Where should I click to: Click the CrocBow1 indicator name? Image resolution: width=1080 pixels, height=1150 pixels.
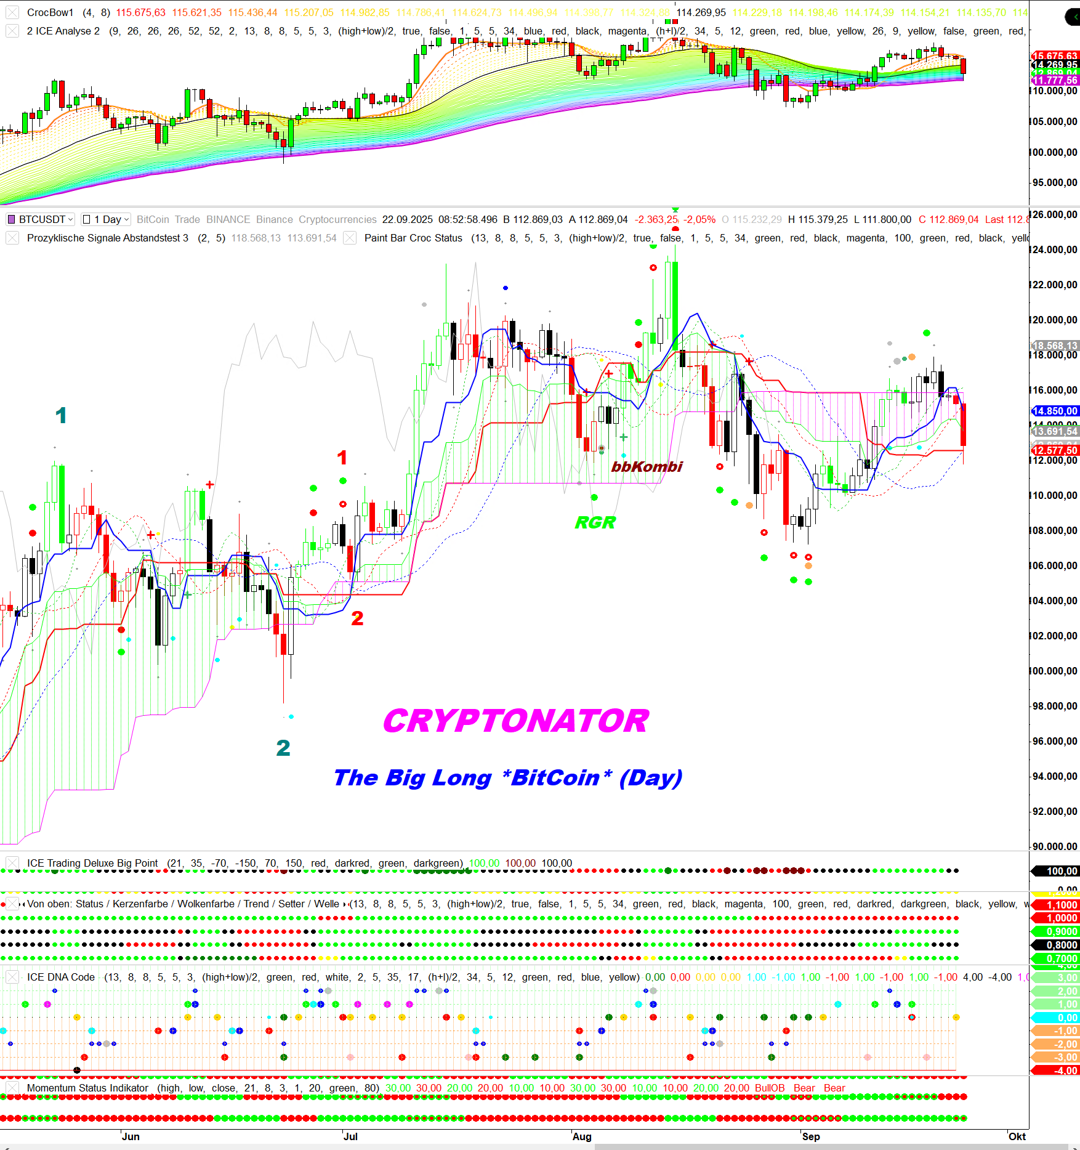(50, 12)
